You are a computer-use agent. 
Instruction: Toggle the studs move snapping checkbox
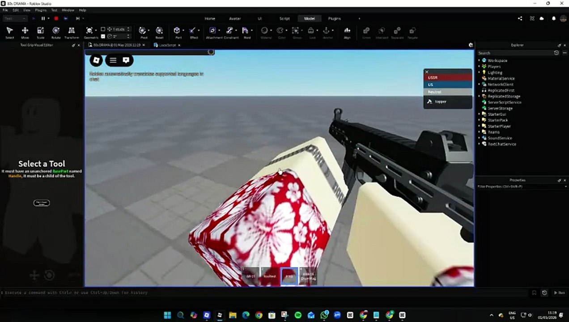pos(103,29)
